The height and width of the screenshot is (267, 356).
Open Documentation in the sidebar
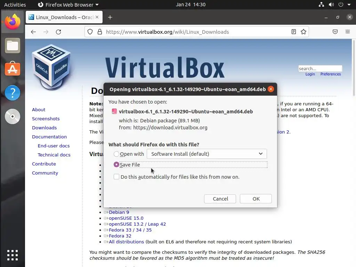(49, 137)
